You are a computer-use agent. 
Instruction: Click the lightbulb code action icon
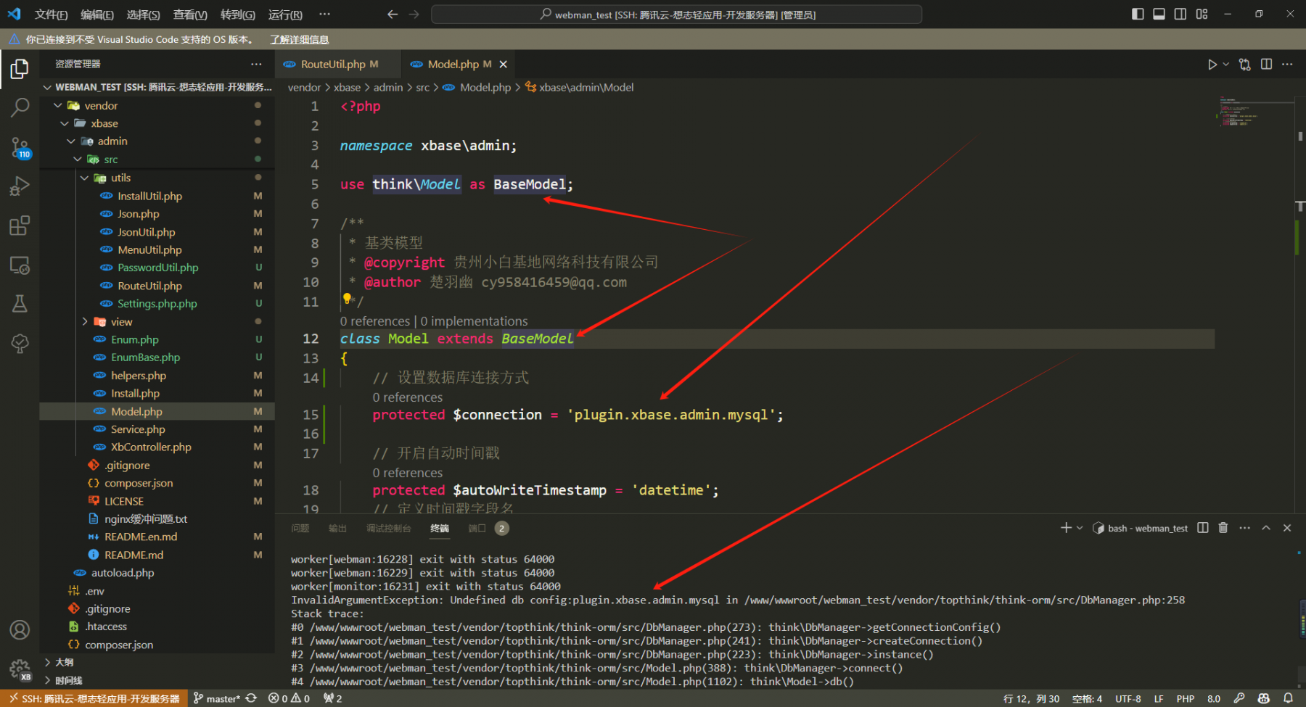point(347,299)
